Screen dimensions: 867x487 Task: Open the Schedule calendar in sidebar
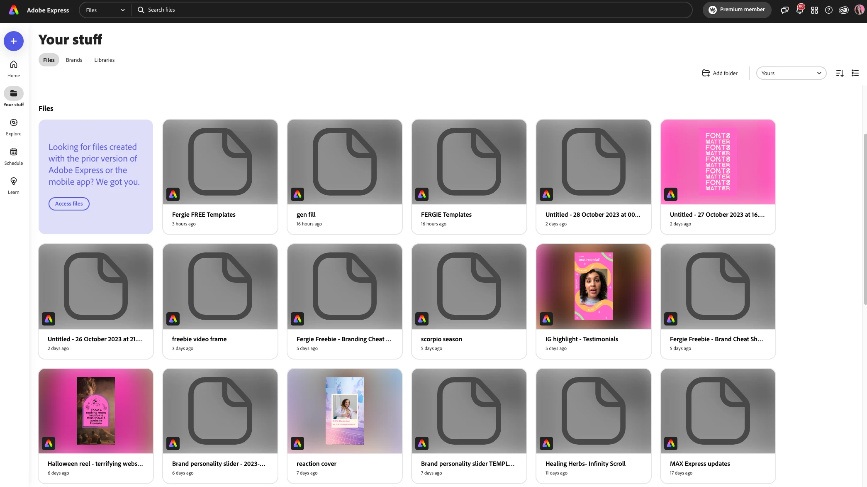(14, 156)
